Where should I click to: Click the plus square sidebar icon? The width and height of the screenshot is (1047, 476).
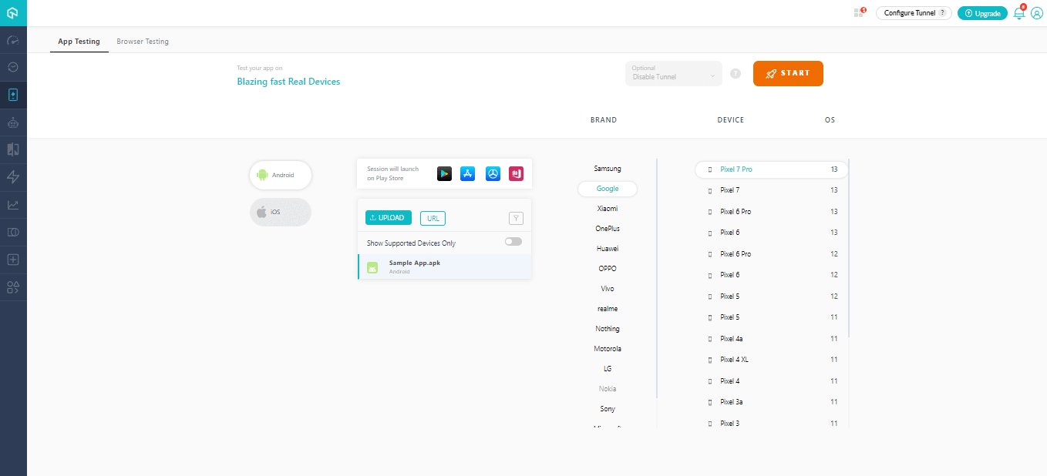click(13, 260)
